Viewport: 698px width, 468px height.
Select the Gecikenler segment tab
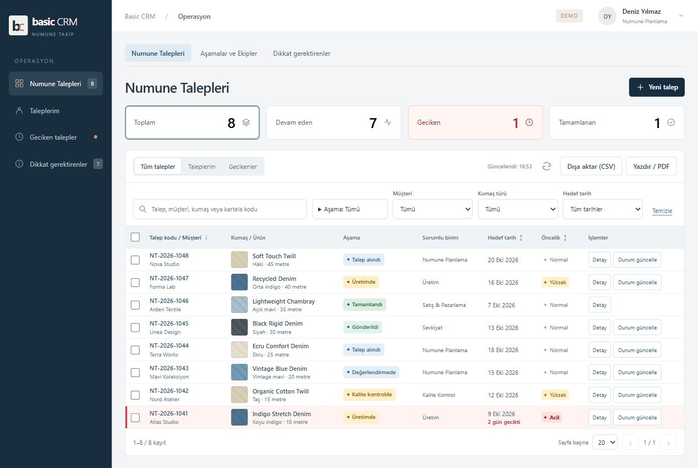(243, 166)
